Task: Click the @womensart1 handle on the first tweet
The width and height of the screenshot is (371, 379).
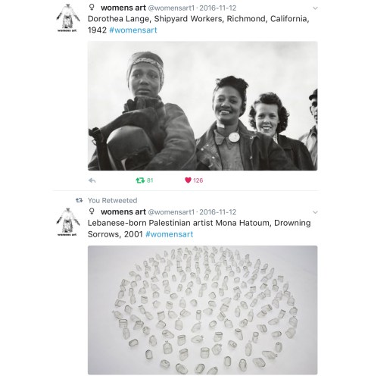Action: [x=171, y=8]
